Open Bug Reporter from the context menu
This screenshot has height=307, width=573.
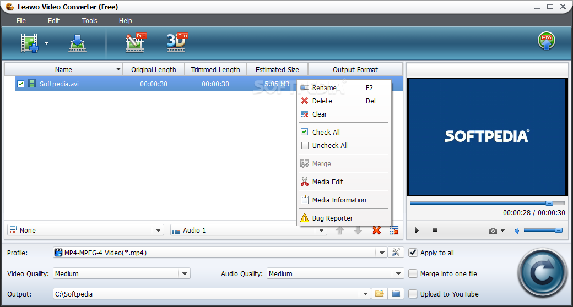344,218
